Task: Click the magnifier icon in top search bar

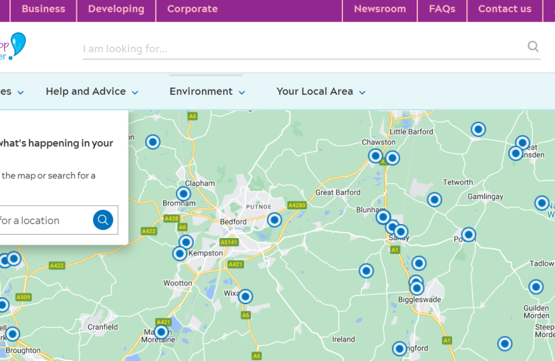Action: [x=533, y=47]
